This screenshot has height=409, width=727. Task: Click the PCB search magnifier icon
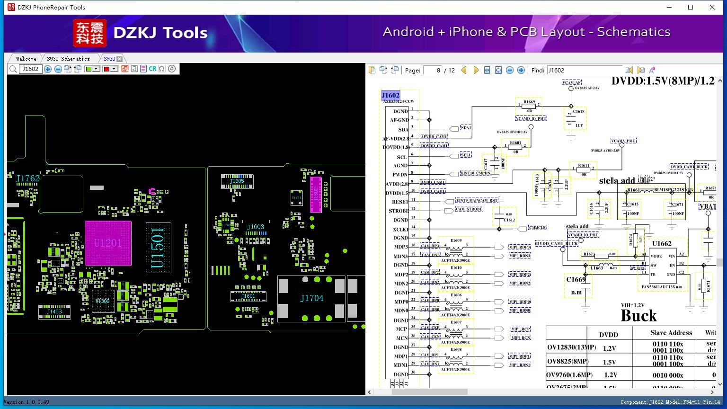point(13,69)
